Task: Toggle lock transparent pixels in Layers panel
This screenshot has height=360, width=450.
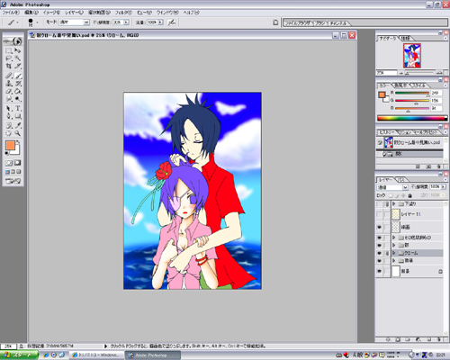Action: (x=391, y=195)
